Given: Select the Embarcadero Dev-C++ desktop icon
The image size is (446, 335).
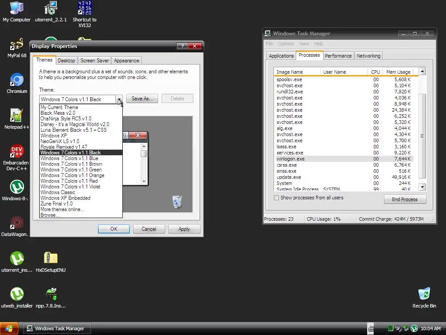Looking at the screenshot, I should (x=17, y=157).
